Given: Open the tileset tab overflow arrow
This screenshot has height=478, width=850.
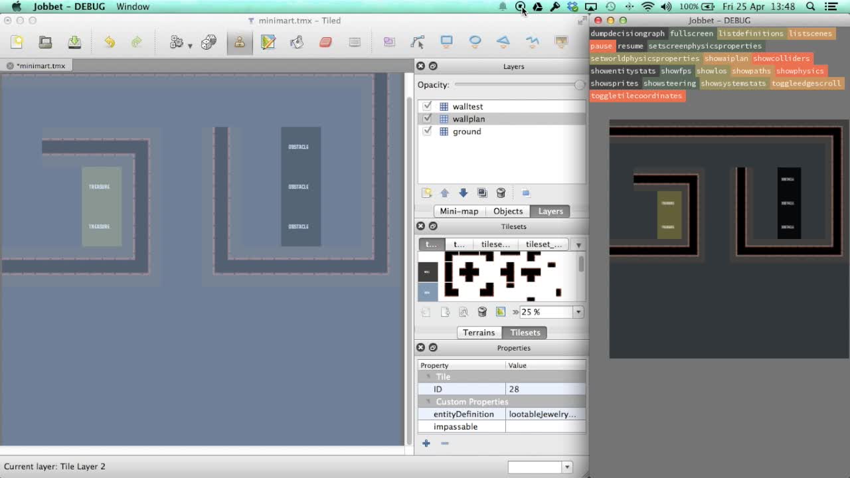Looking at the screenshot, I should [578, 244].
